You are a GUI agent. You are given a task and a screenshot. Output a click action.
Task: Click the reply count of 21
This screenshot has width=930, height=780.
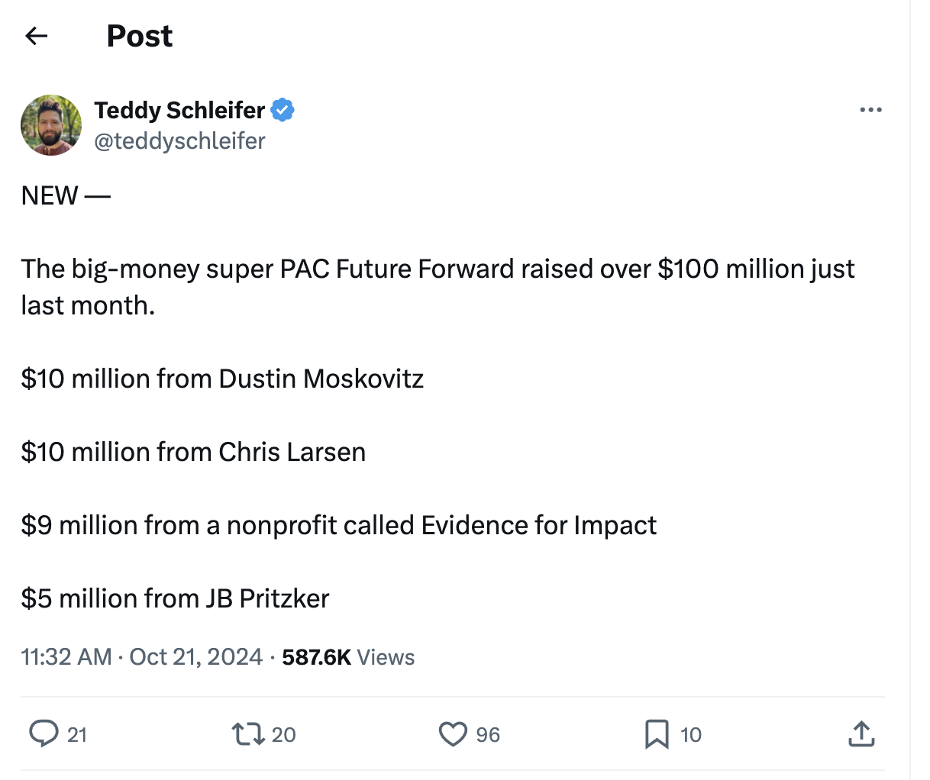[x=77, y=735]
